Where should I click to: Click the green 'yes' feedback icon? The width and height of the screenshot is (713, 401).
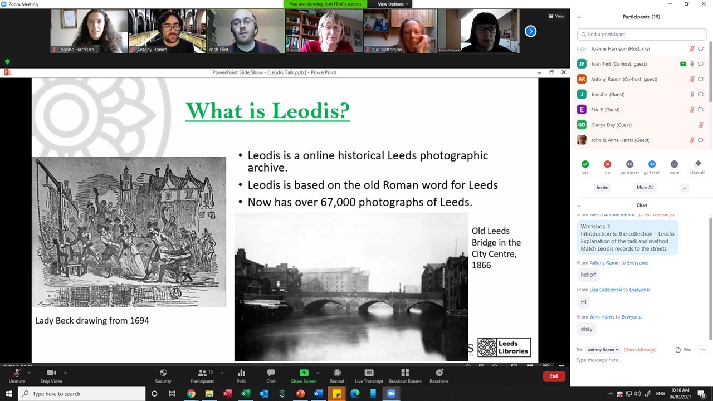(x=585, y=164)
